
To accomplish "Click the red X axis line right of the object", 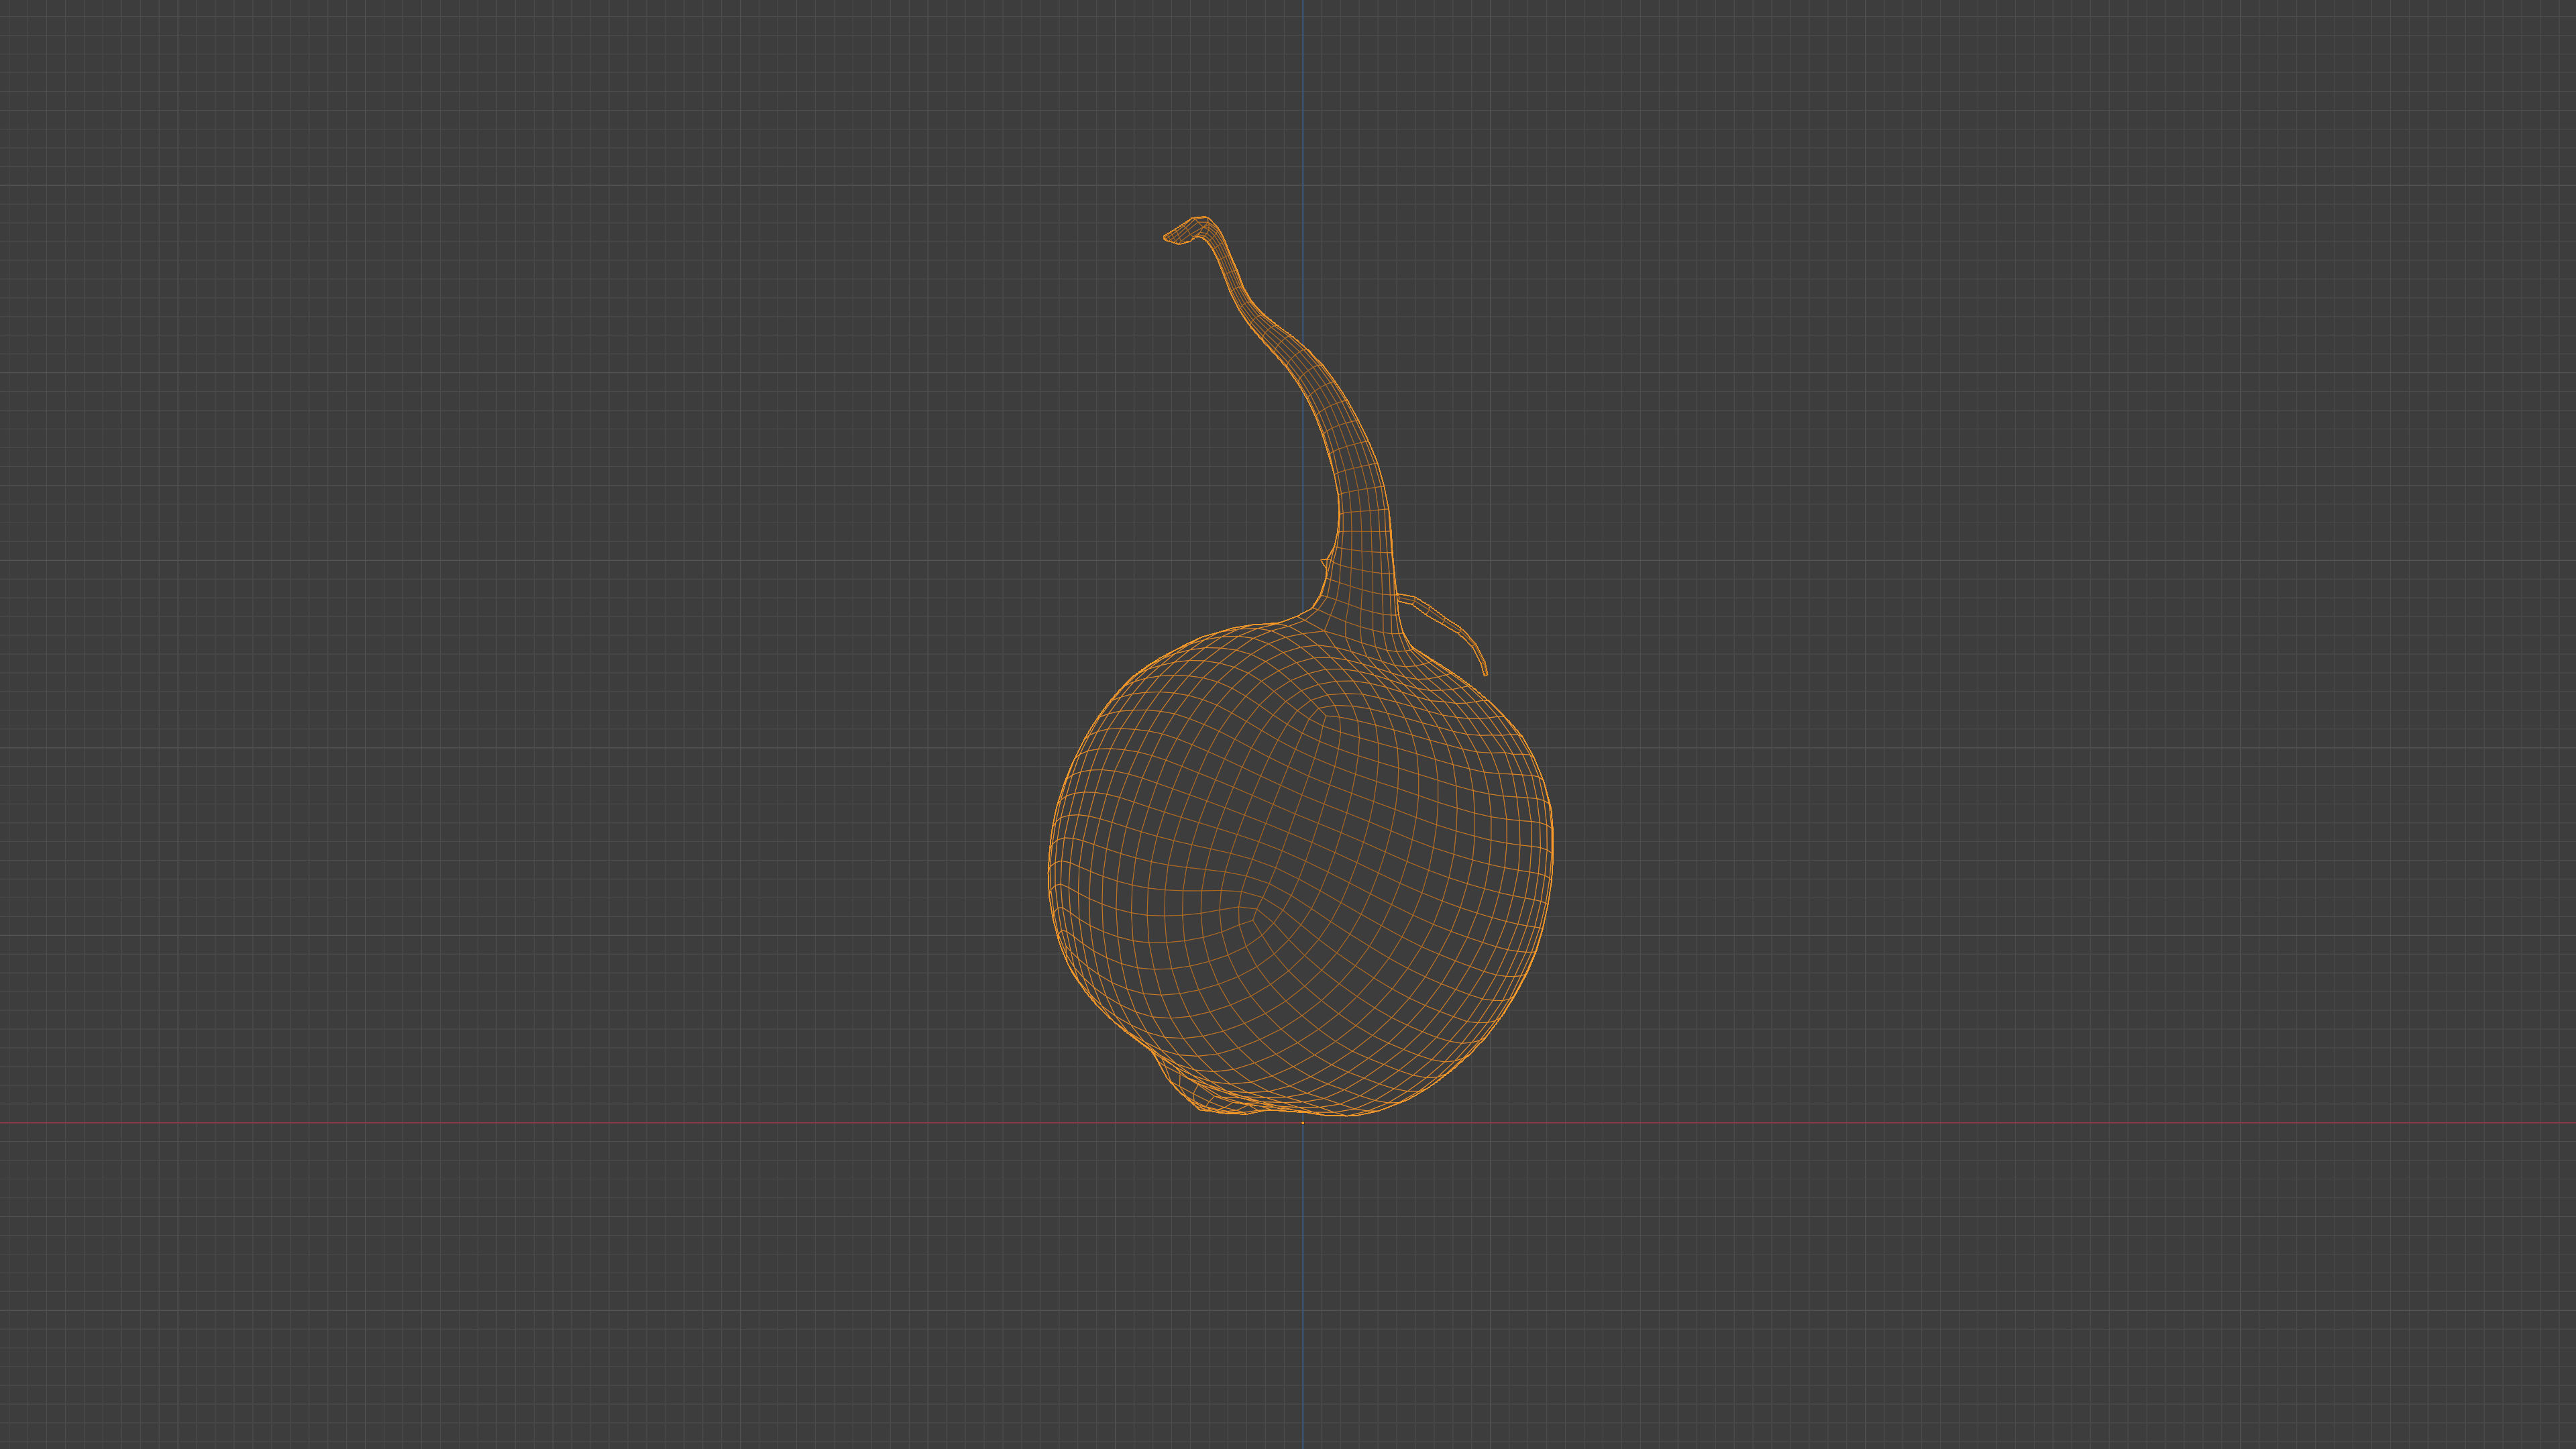I will click(2000, 1123).
